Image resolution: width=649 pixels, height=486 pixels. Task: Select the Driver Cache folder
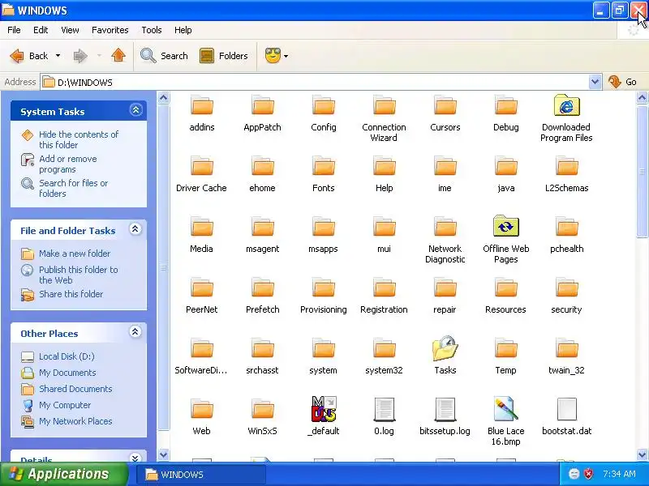201,174
